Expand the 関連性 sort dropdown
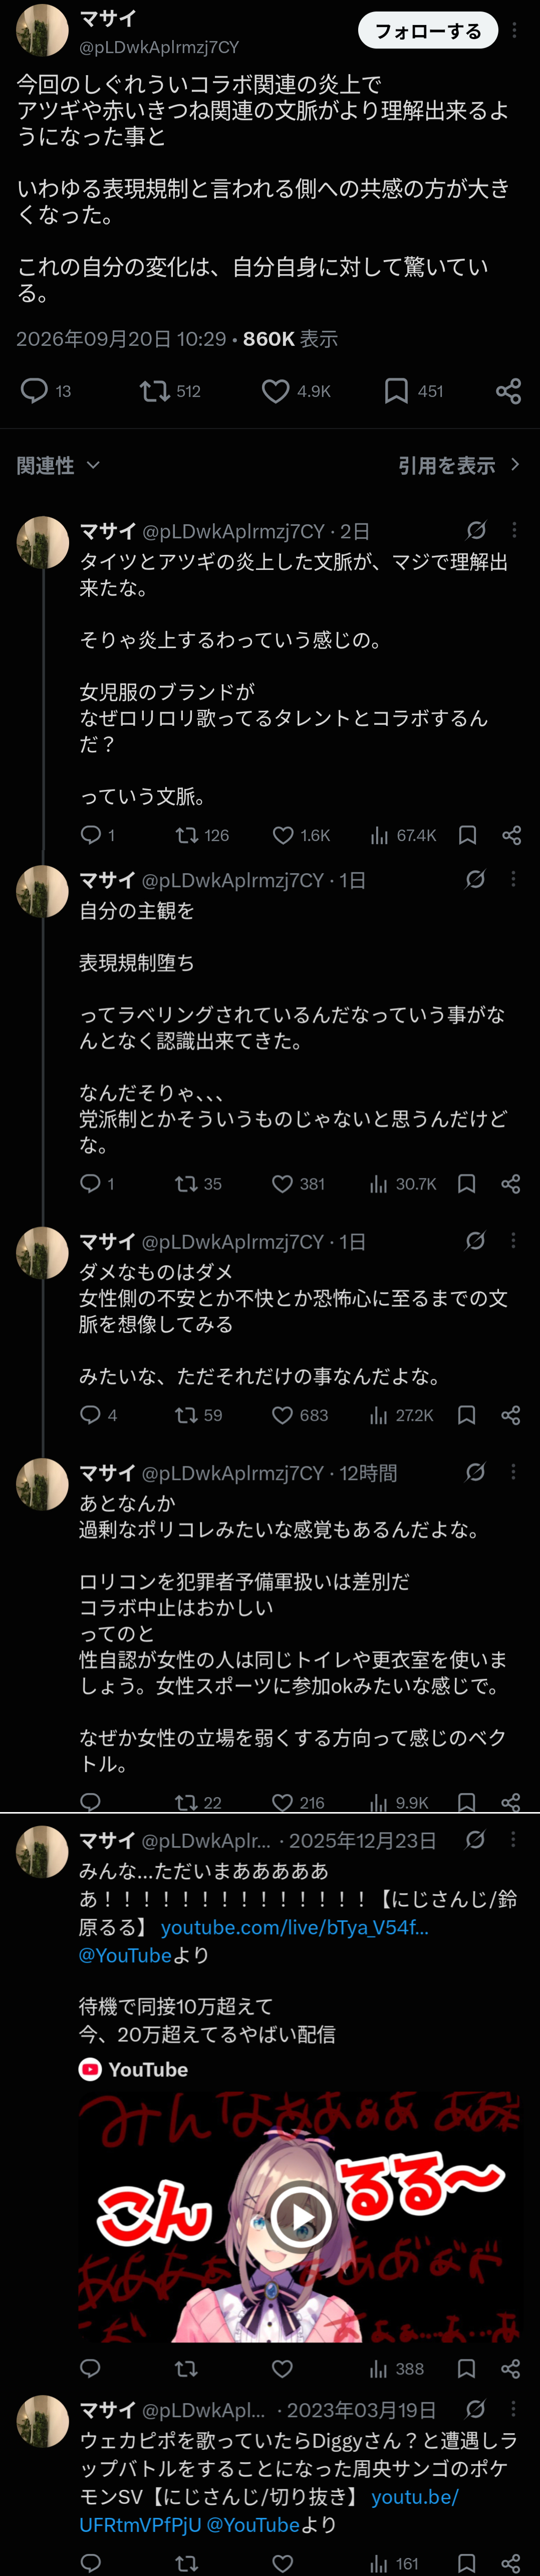This screenshot has width=540, height=2576. click(x=58, y=465)
